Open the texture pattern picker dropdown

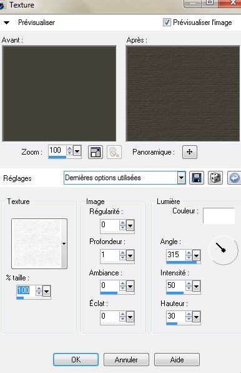(64, 243)
